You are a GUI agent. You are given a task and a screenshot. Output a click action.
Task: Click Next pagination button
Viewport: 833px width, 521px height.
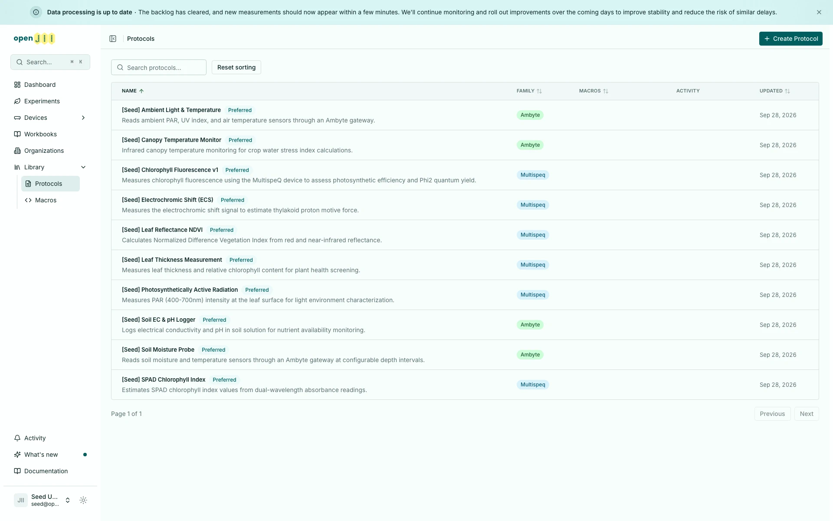pyautogui.click(x=807, y=414)
